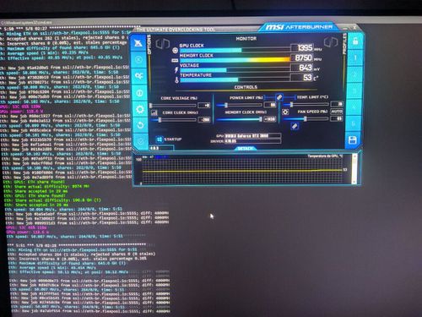Click the Voltage reading 843
The image size is (422, 317).
point(302,68)
